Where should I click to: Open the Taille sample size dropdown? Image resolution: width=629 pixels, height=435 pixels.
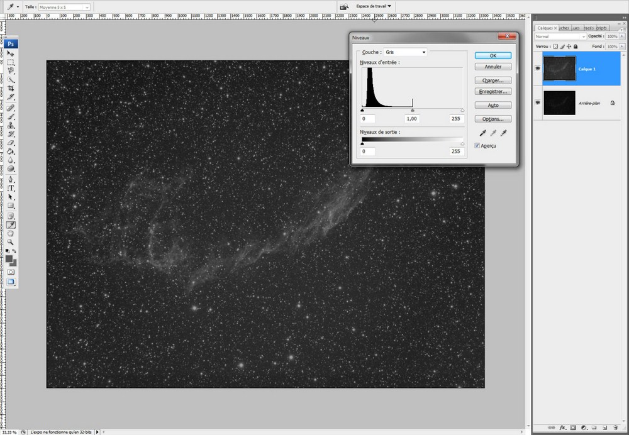64,7
